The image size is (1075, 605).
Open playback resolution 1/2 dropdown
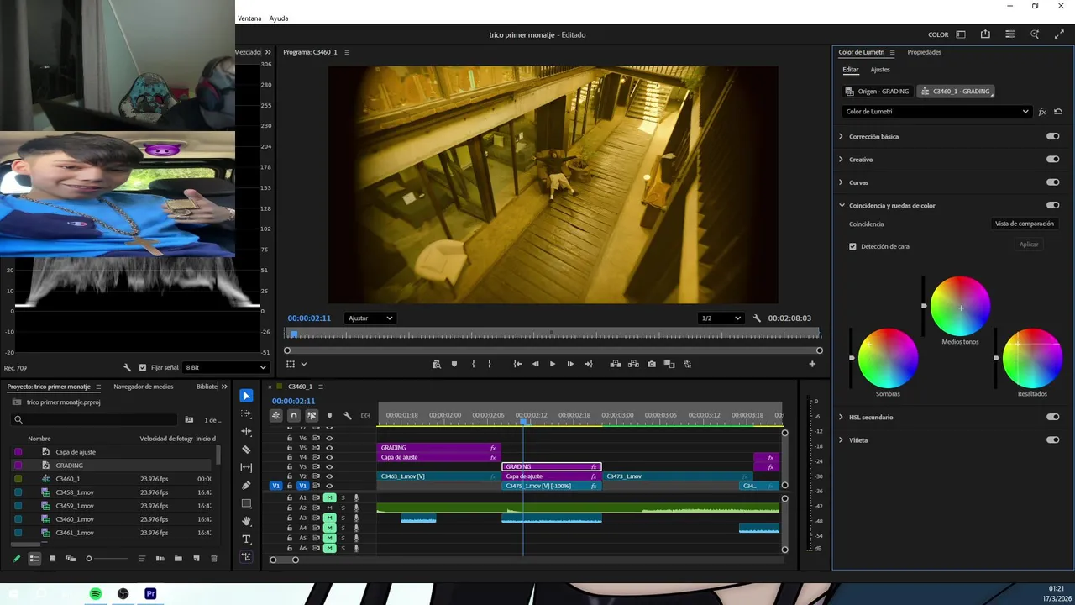tap(721, 318)
